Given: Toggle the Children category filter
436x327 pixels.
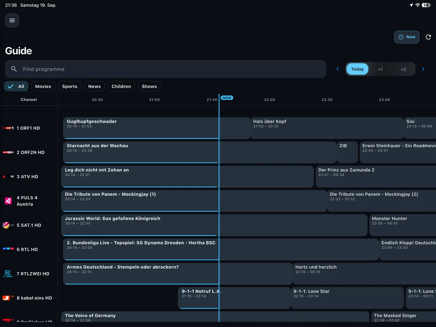Looking at the screenshot, I should tap(121, 87).
